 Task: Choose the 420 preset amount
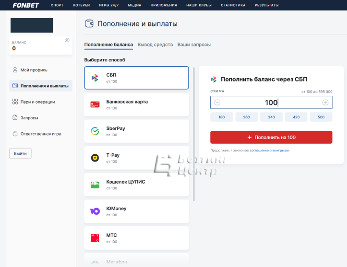click(296, 117)
